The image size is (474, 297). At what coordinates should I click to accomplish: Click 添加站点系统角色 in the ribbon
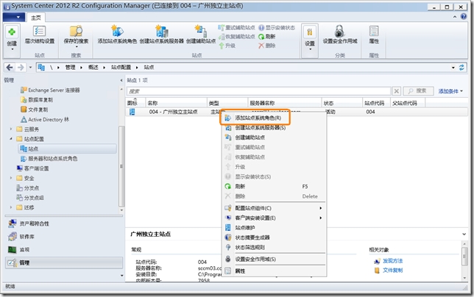pyautogui.click(x=117, y=35)
